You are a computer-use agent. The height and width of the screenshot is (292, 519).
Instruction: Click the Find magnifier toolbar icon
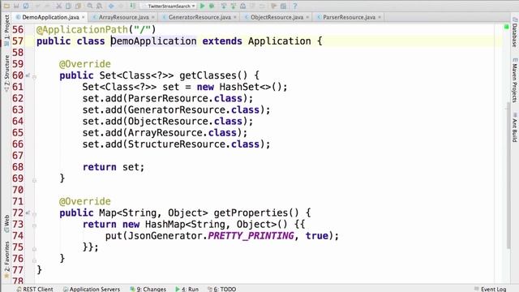90,6
